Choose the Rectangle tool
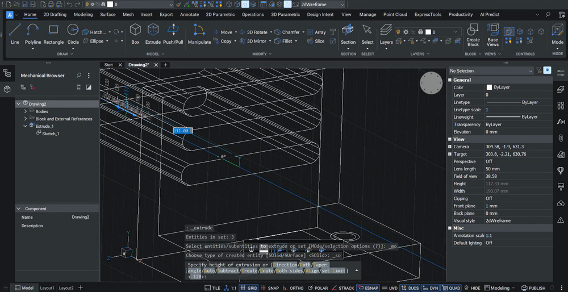Viewport: 568px width, 292px height. pyautogui.click(x=53, y=34)
